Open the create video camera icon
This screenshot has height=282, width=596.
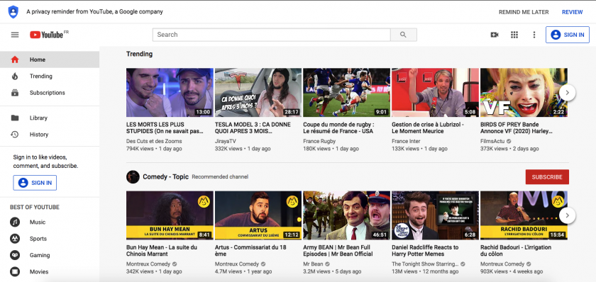[495, 35]
